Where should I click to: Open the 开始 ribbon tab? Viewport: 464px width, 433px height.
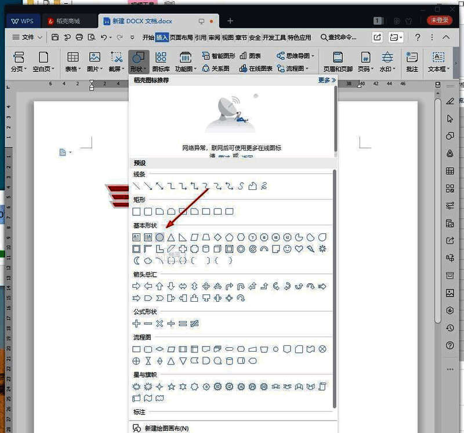click(x=148, y=37)
